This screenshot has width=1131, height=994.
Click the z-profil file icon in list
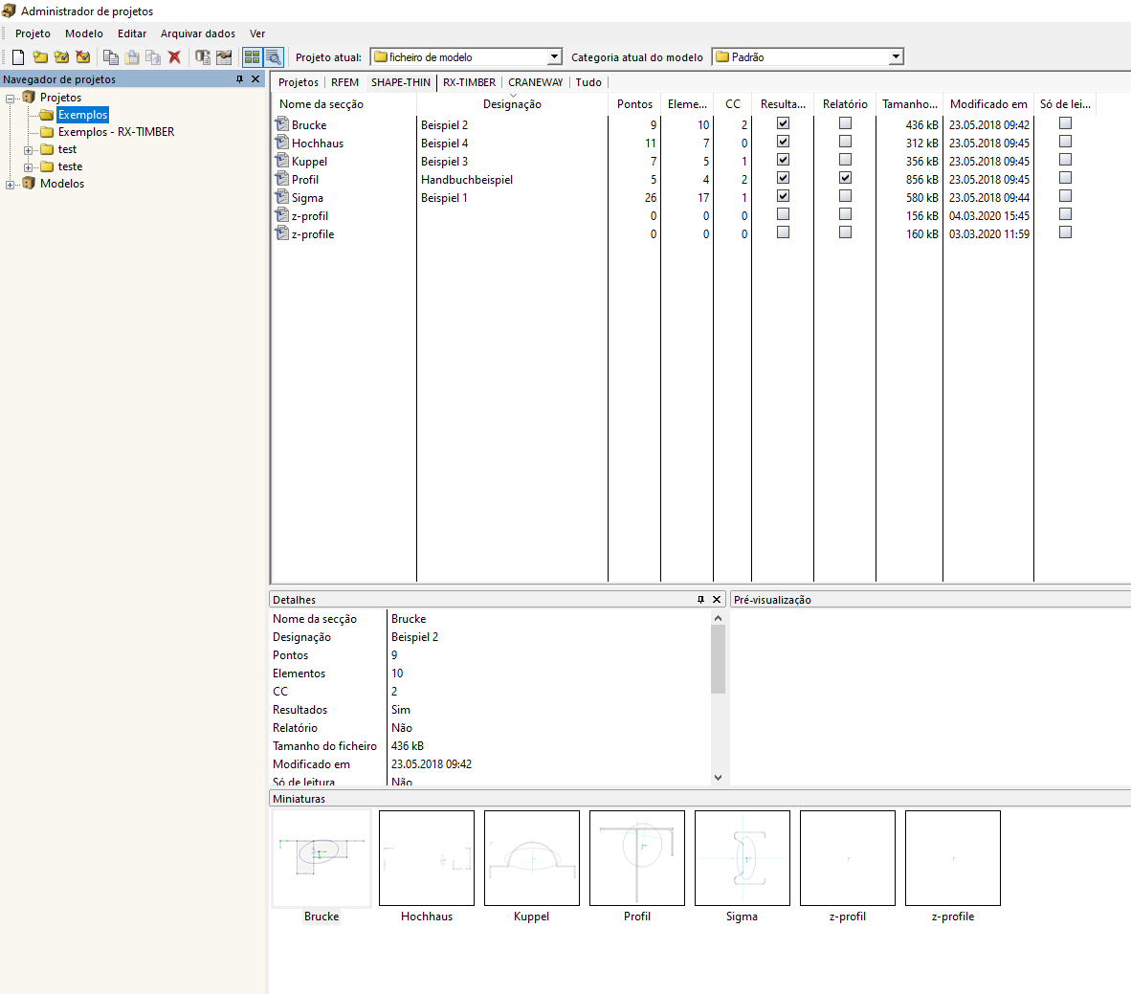point(282,215)
